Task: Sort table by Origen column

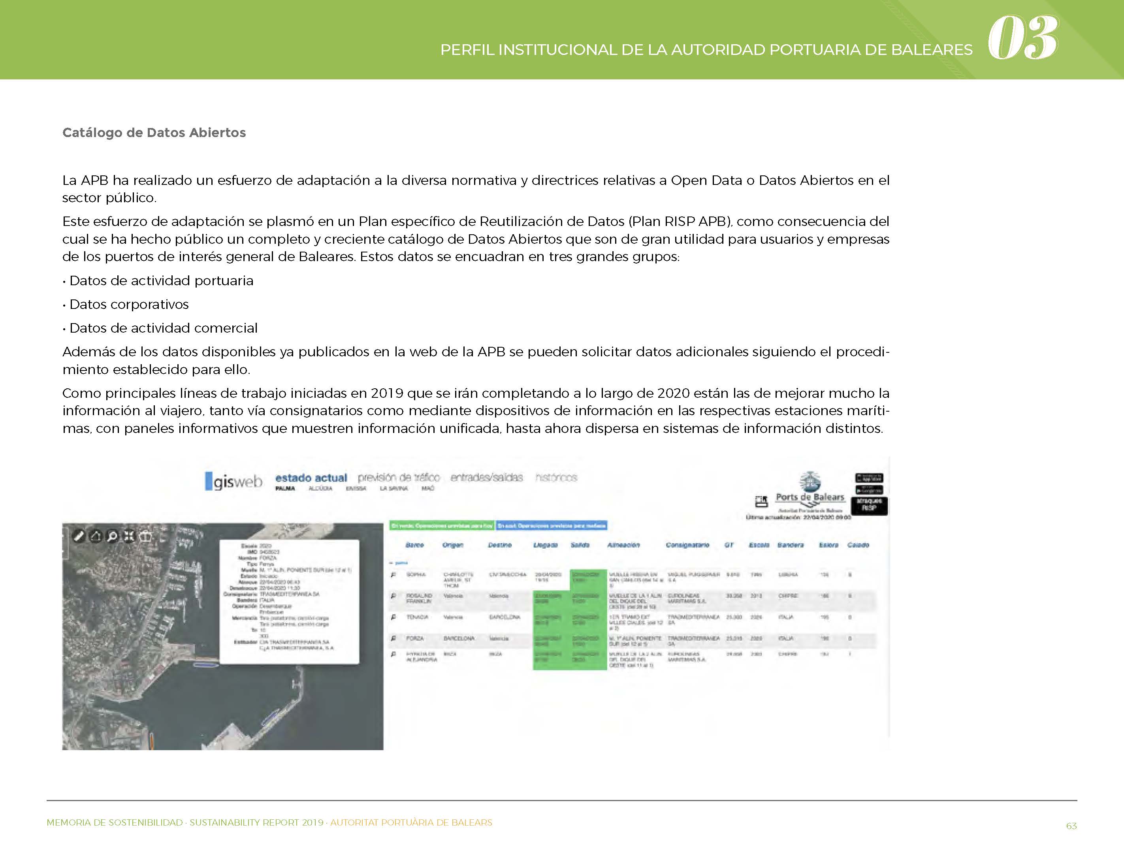Action: 453,545
